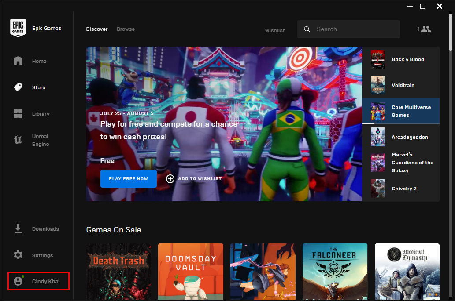Image resolution: width=455 pixels, height=301 pixels.
Task: Click the plus circle wishlist icon
Action: 170,179
